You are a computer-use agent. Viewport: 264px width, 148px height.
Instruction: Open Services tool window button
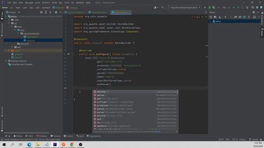(x=68, y=136)
